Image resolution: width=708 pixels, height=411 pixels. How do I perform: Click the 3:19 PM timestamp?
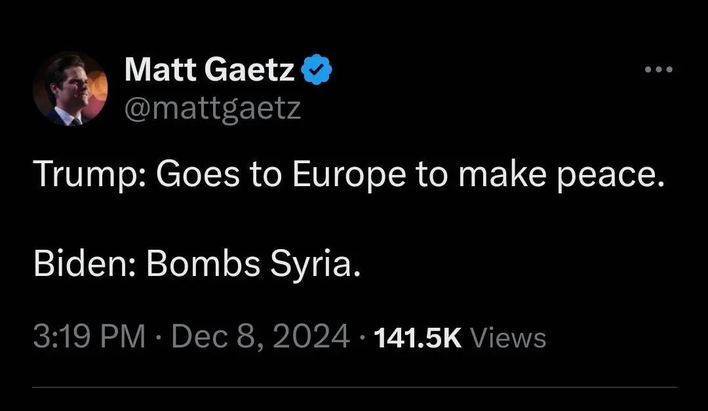(88, 338)
